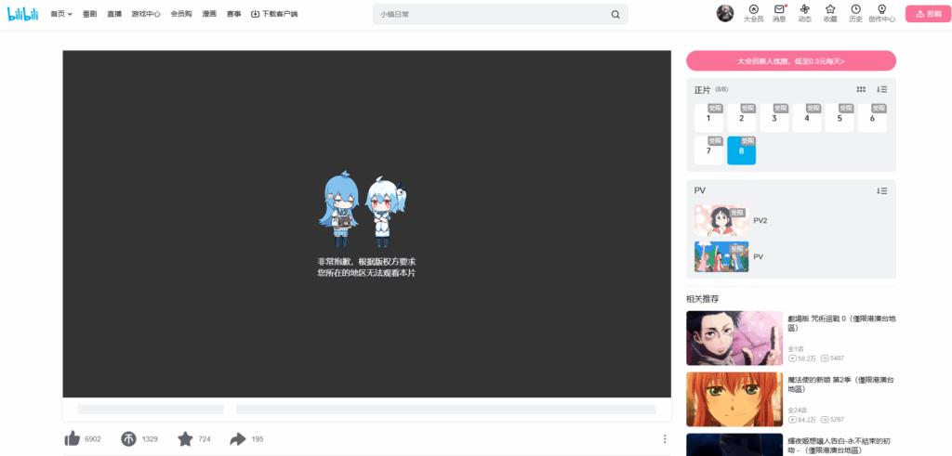
Task: Open 会员购 navigation link
Action: pyautogui.click(x=181, y=14)
